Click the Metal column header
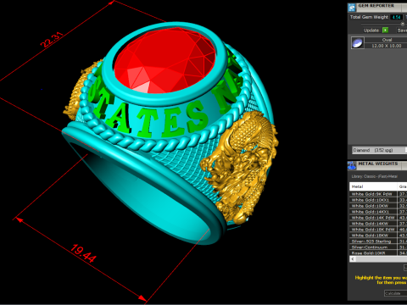 pos(373,186)
